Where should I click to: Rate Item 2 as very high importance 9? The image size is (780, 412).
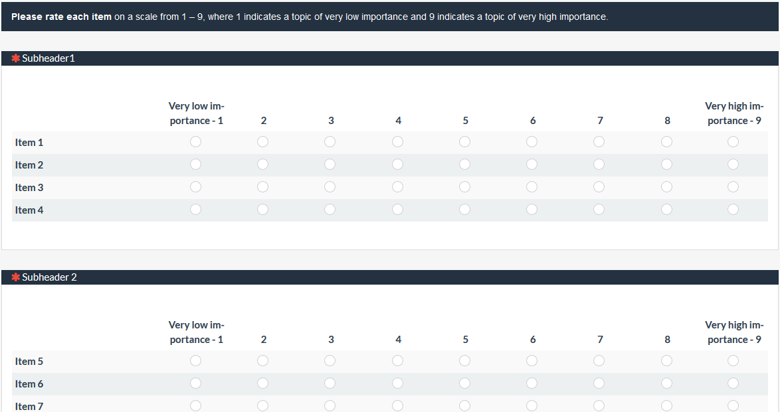click(x=733, y=165)
